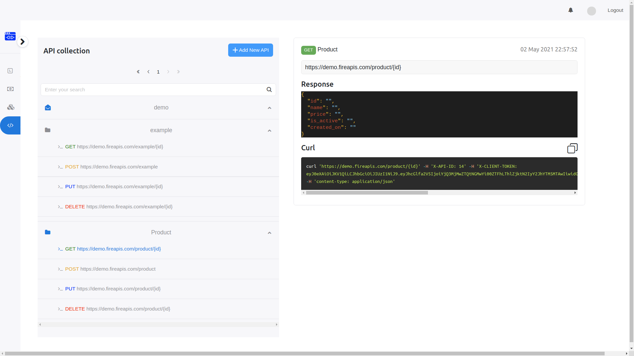This screenshot has width=634, height=356.
Task: Collapse the Product folder chevron
Action: pos(269,233)
